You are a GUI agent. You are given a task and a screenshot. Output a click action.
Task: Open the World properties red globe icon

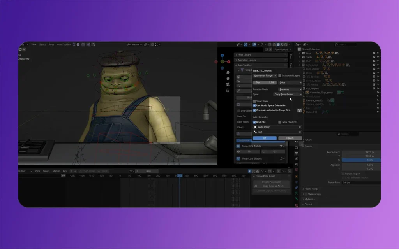pos(296,170)
